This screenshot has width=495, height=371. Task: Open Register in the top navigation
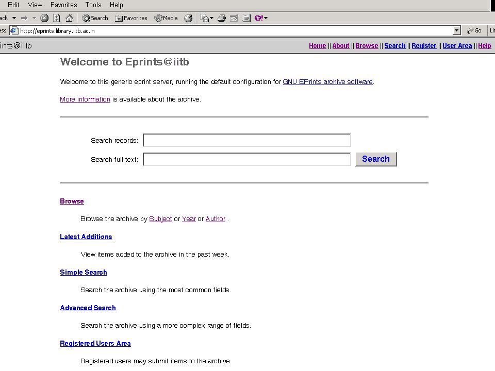(424, 46)
